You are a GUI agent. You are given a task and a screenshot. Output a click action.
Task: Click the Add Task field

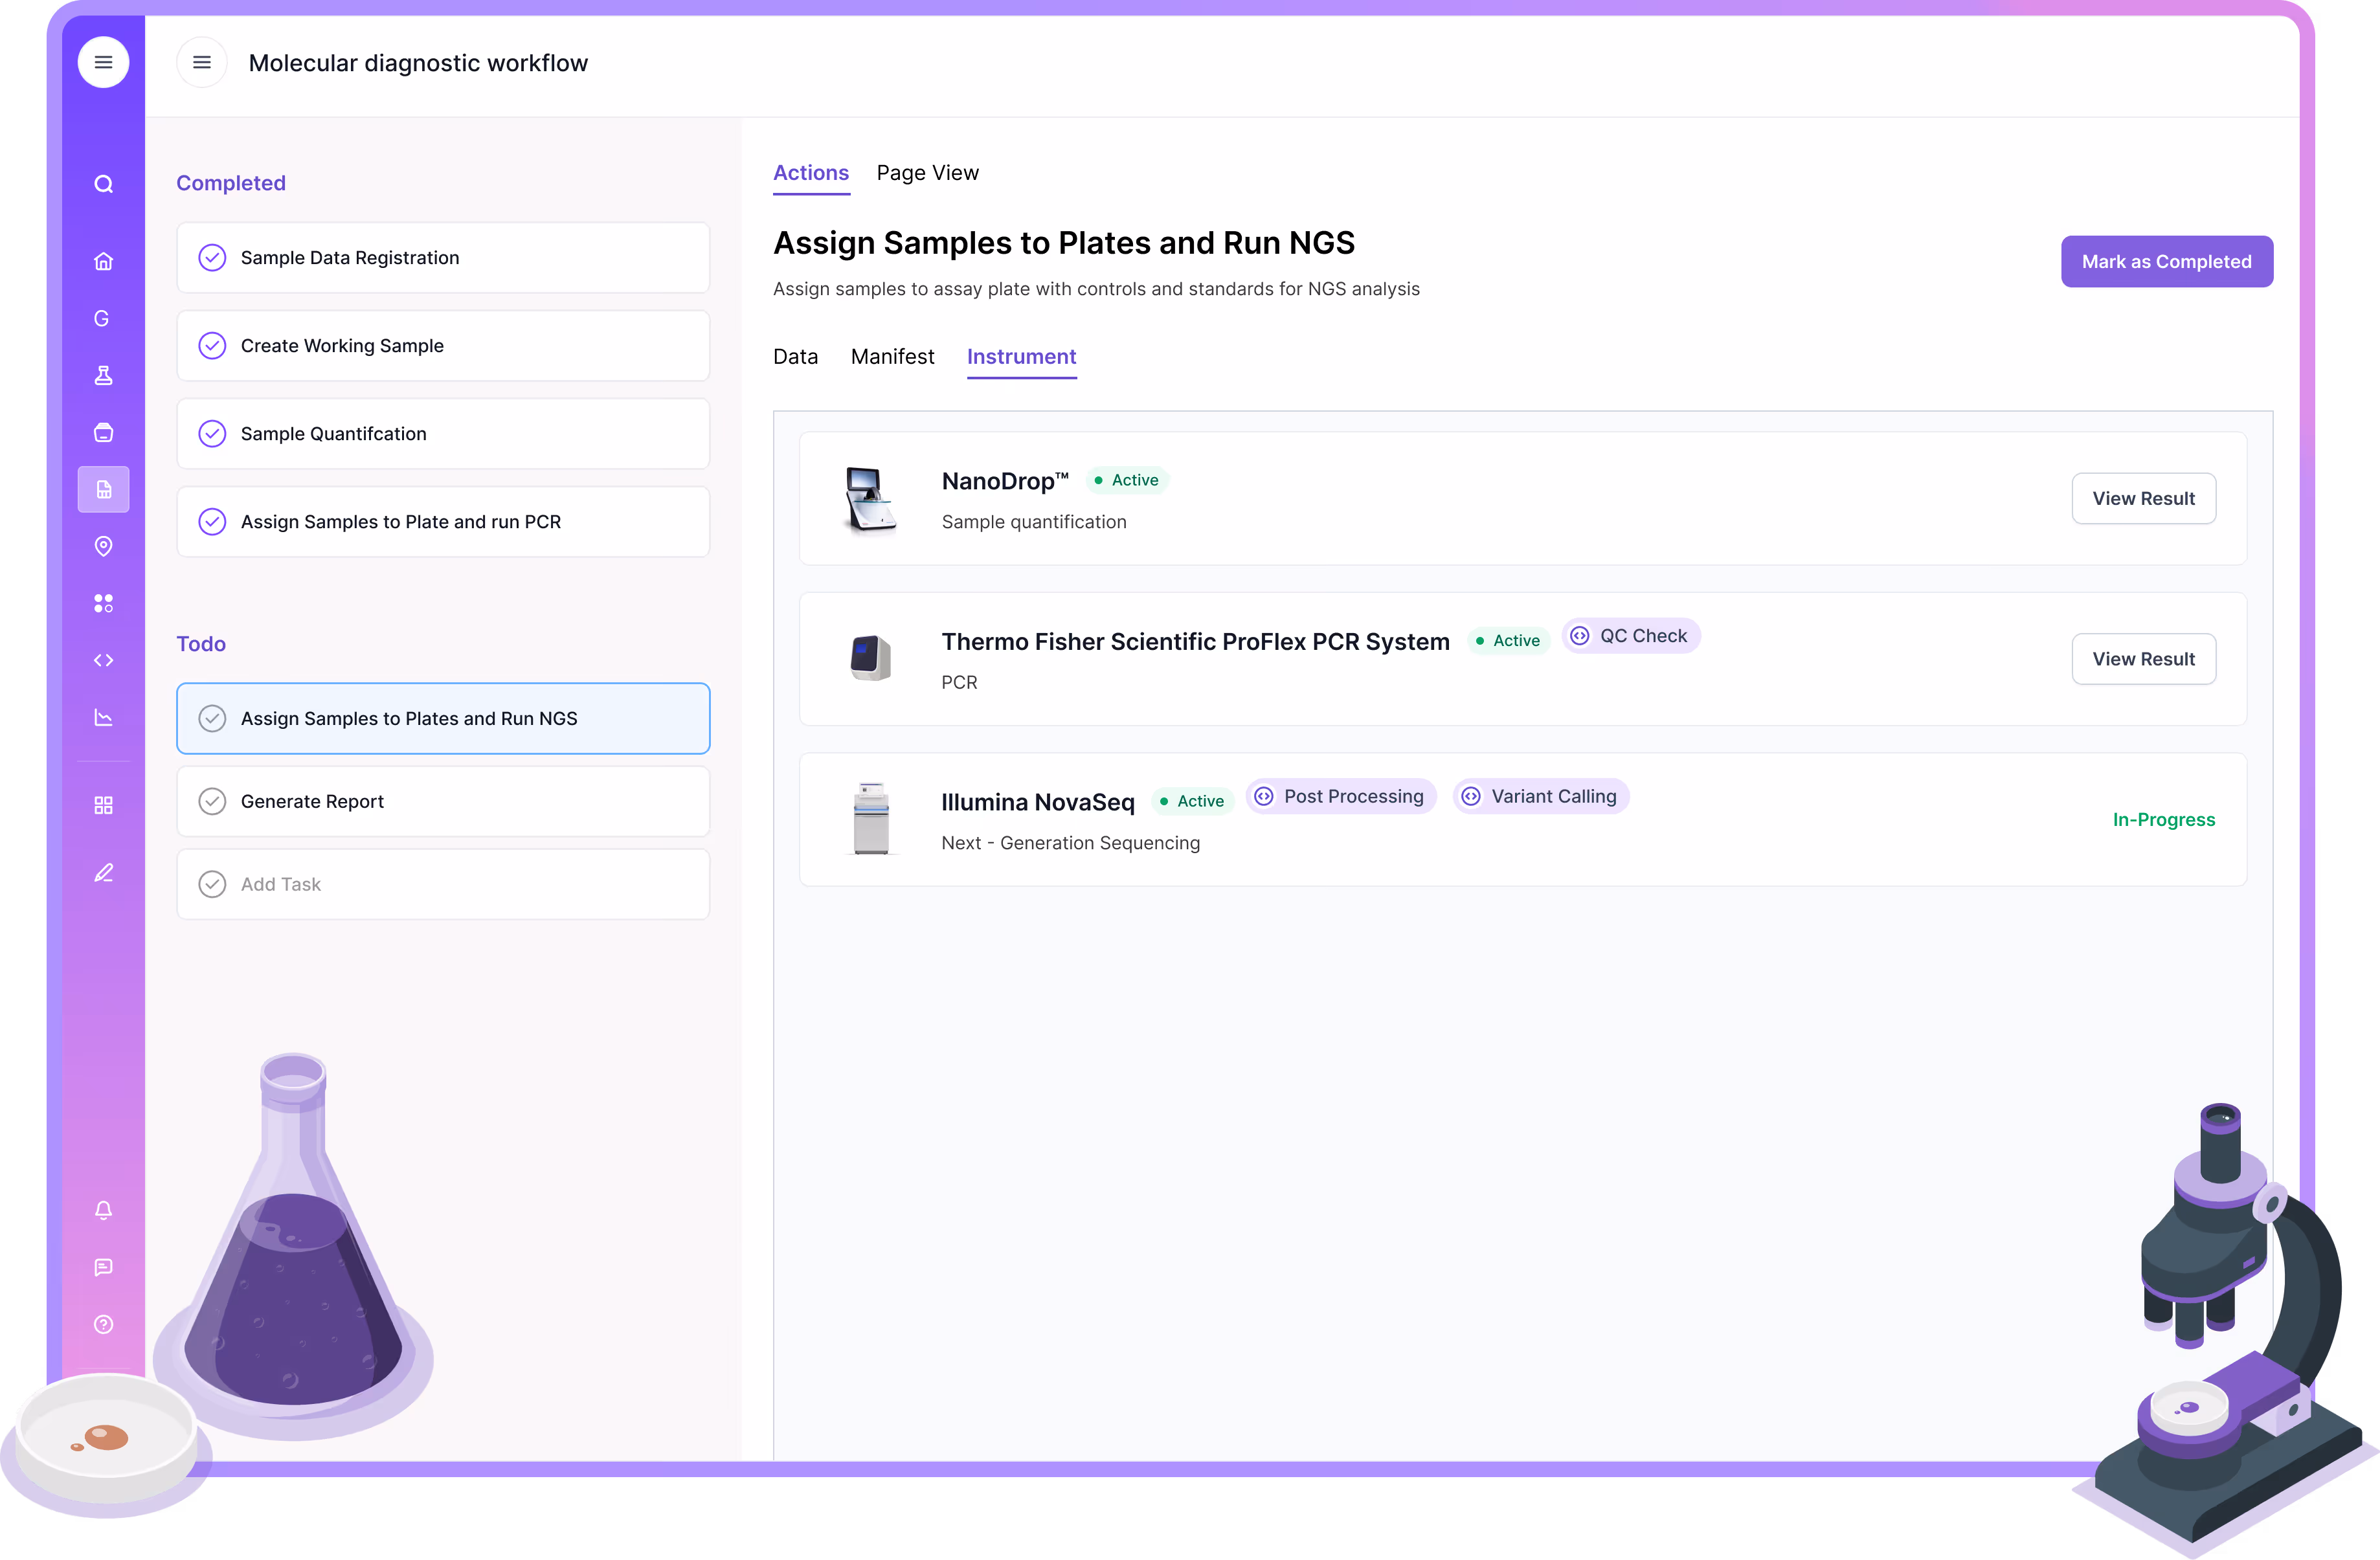(x=442, y=884)
